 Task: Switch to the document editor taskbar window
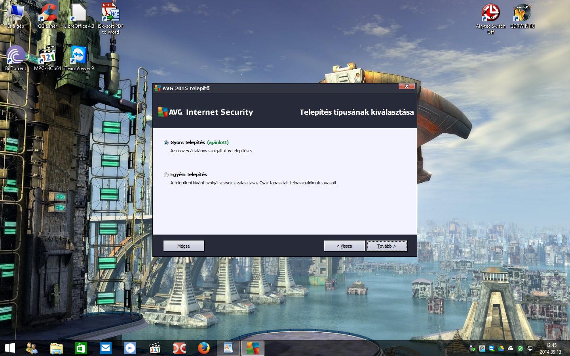228,348
